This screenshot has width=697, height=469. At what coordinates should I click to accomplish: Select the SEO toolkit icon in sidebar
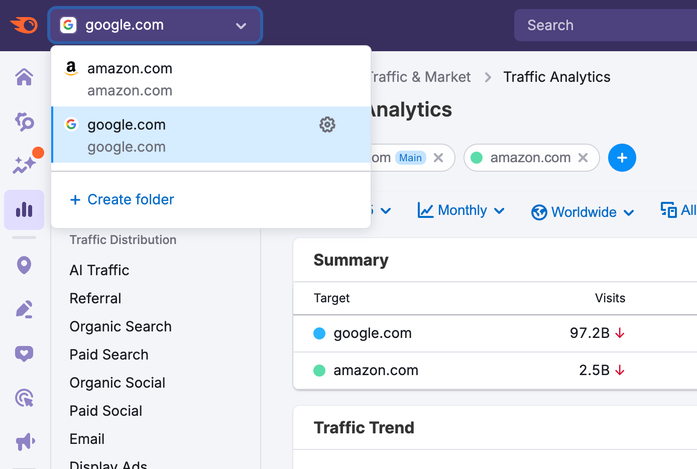pos(24,122)
